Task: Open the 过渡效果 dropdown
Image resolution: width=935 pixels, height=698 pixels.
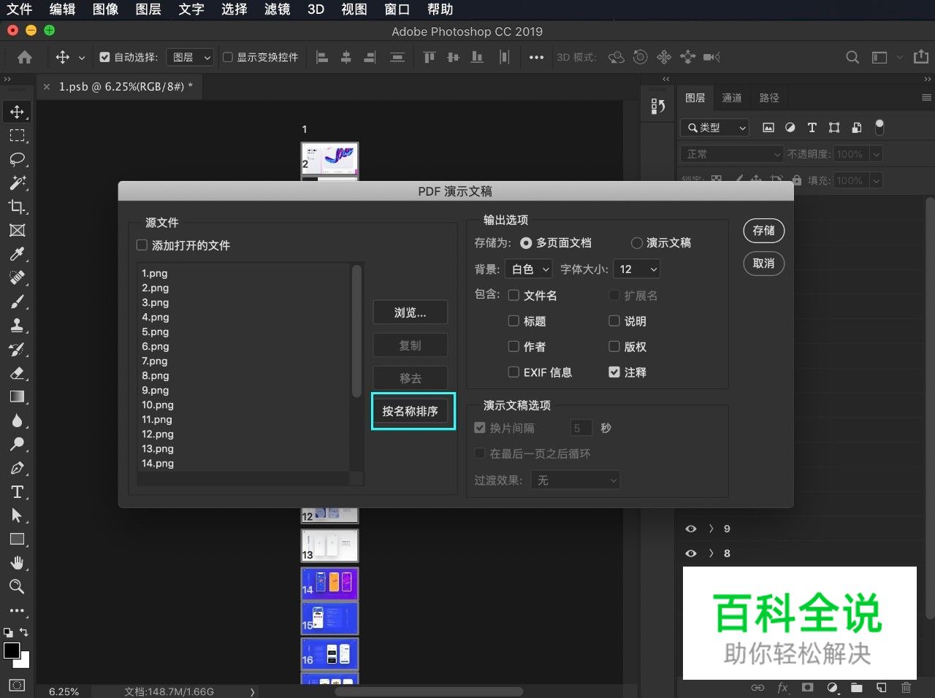Action: 575,480
